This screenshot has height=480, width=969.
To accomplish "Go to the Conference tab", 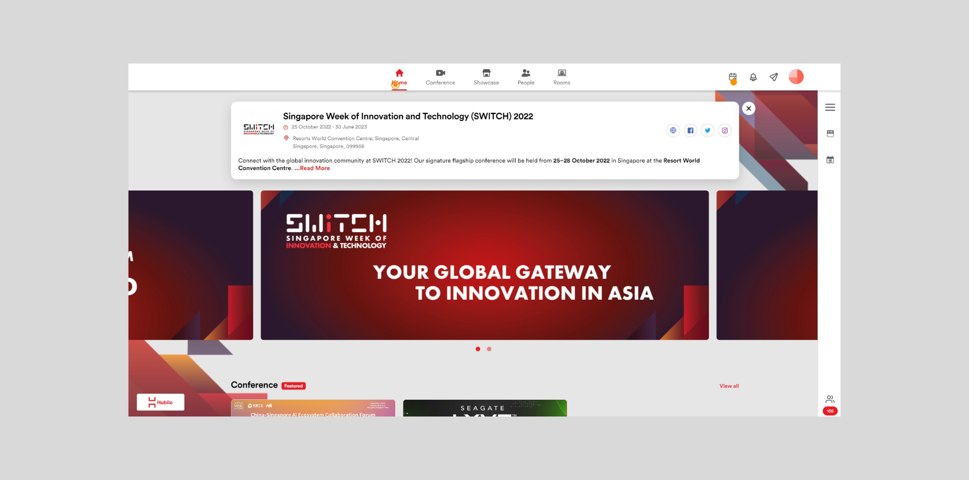I will (x=440, y=77).
